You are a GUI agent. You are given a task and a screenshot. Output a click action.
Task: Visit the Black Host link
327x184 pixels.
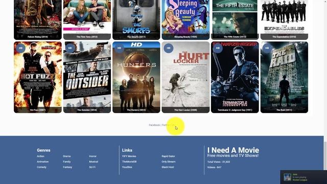(168, 167)
